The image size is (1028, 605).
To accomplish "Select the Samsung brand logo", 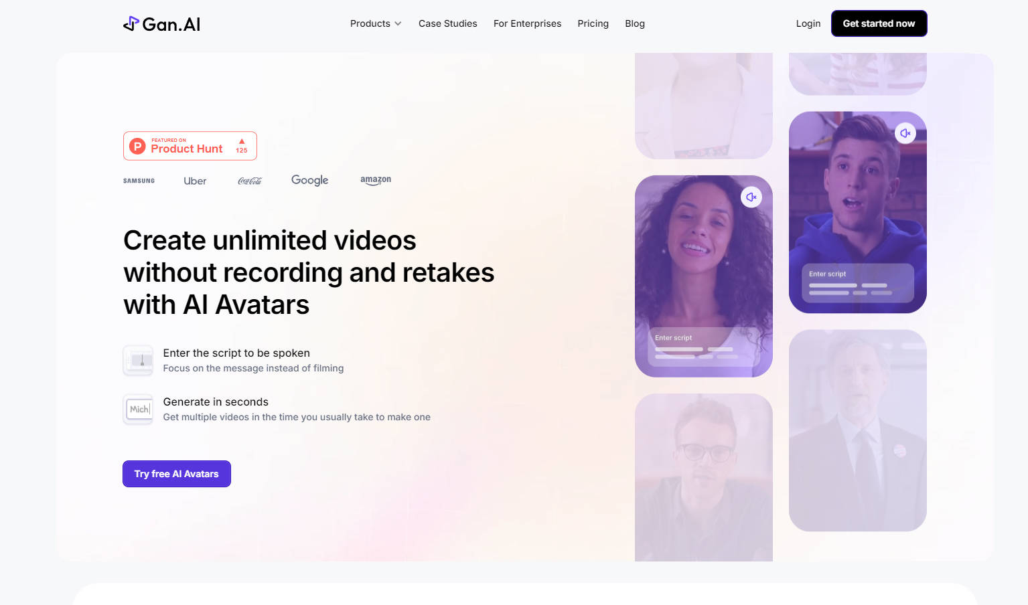I will [139, 180].
